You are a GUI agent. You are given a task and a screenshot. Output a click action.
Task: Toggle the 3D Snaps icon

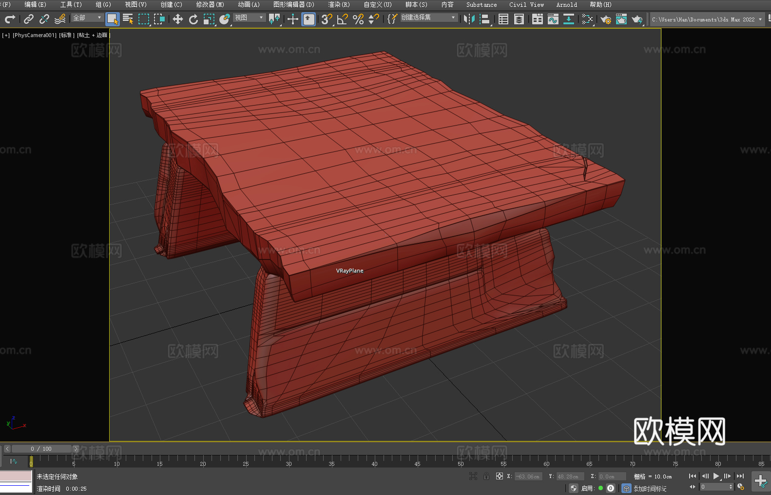[327, 19]
